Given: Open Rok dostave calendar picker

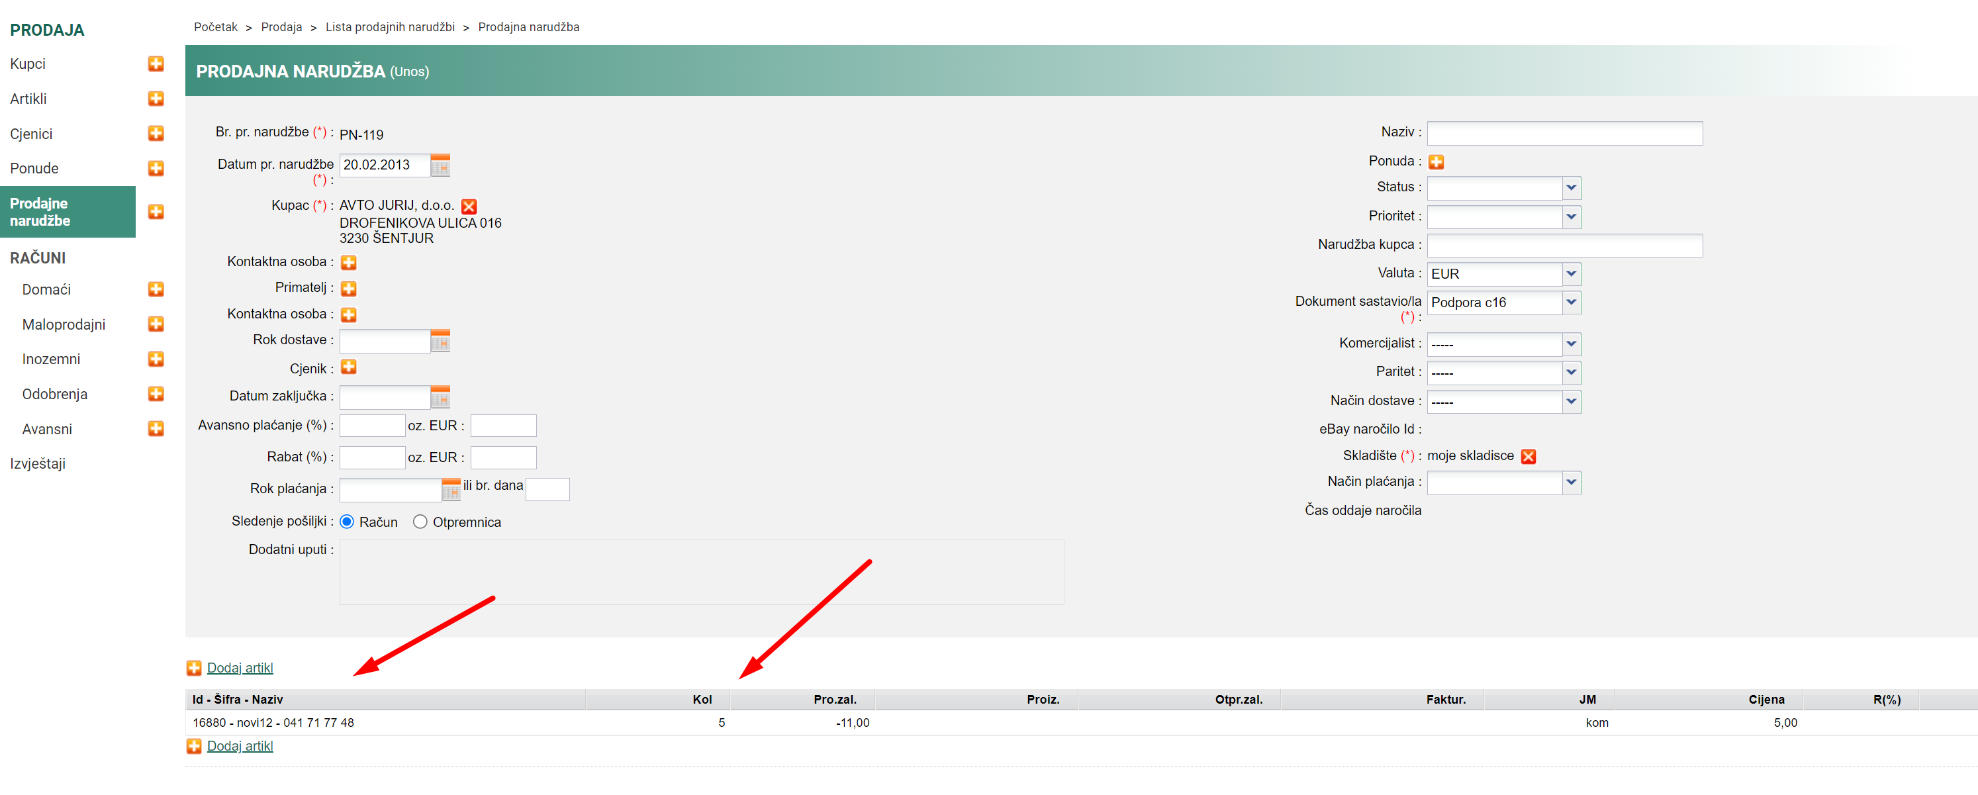Looking at the screenshot, I should (x=440, y=341).
